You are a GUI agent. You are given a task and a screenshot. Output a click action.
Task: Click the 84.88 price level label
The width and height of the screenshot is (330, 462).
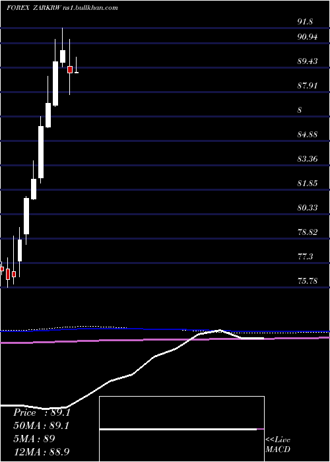[308, 135]
